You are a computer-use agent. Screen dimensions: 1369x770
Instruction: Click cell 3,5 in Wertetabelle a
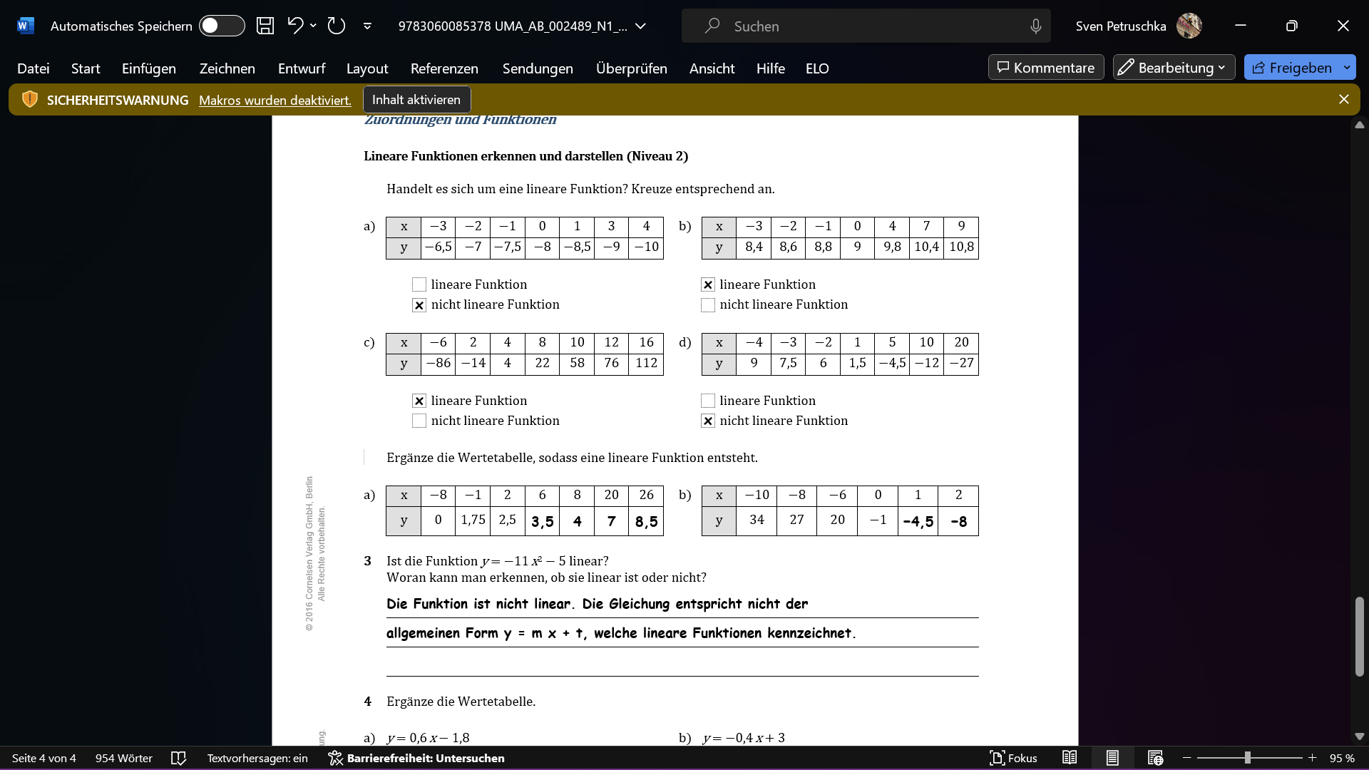[543, 522]
